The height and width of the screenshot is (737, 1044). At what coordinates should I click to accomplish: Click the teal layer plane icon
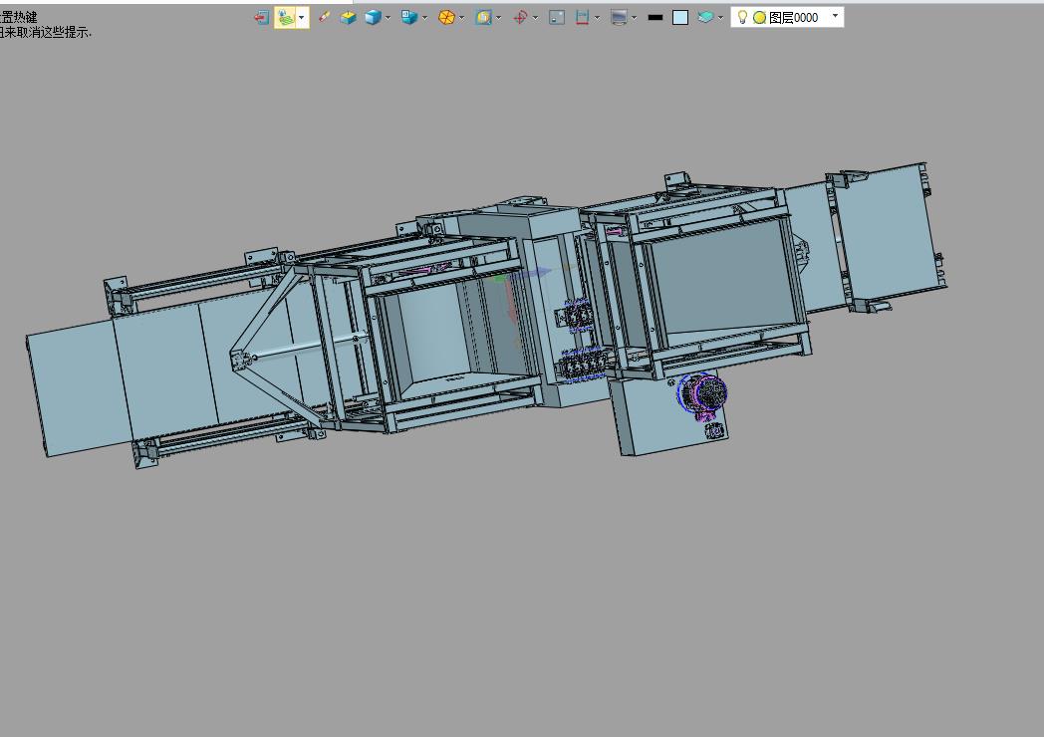point(705,17)
